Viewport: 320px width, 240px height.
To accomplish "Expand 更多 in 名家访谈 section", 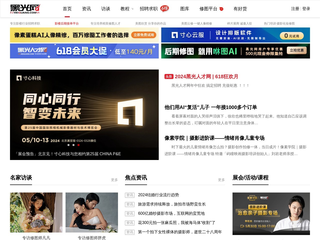I will click(x=114, y=180).
